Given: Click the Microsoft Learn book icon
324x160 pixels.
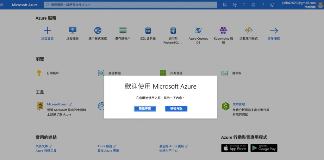Looking at the screenshot, I should (x=40, y=106).
